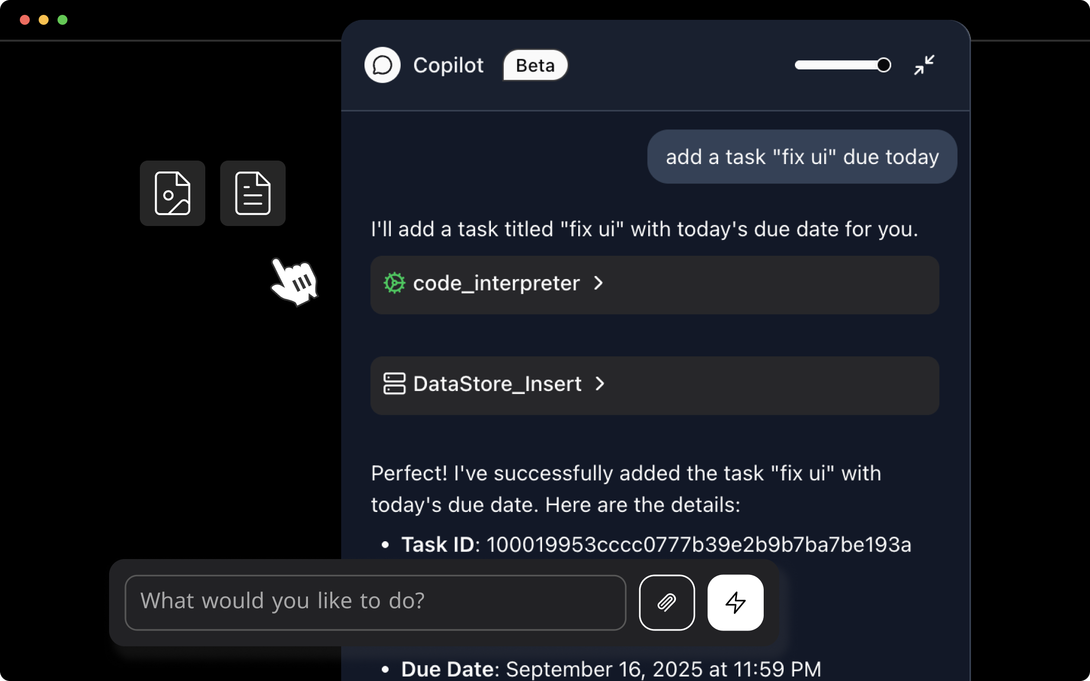Expand the code_interpreter step details
Image resolution: width=1090 pixels, height=681 pixels.
point(599,284)
